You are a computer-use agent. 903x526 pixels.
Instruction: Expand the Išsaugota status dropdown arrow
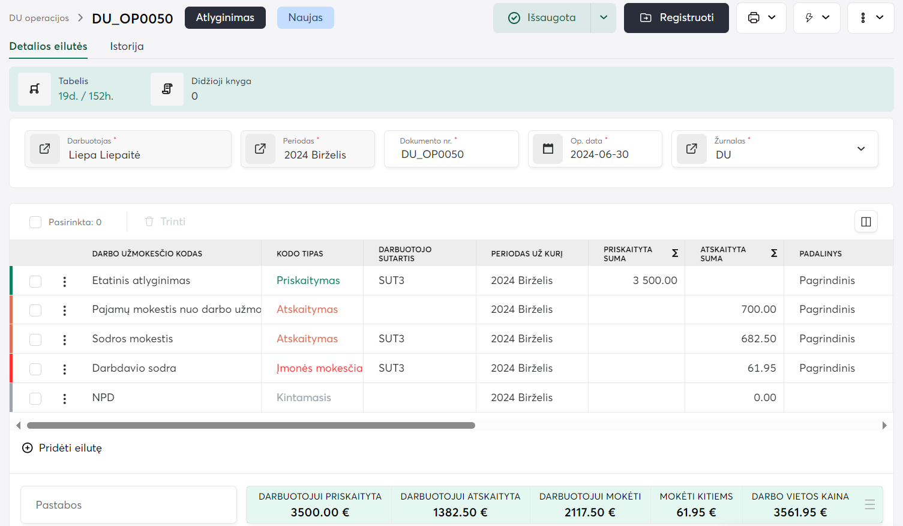pyautogui.click(x=604, y=18)
